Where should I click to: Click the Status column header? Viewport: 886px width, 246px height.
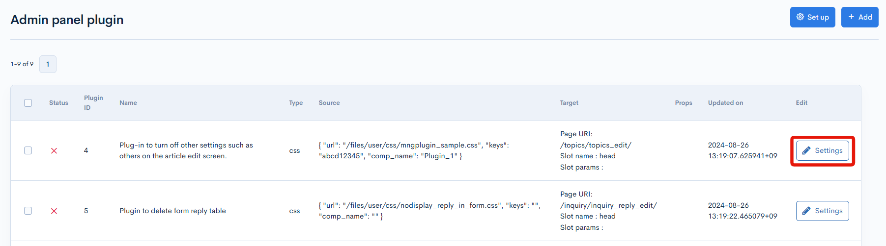coord(58,103)
